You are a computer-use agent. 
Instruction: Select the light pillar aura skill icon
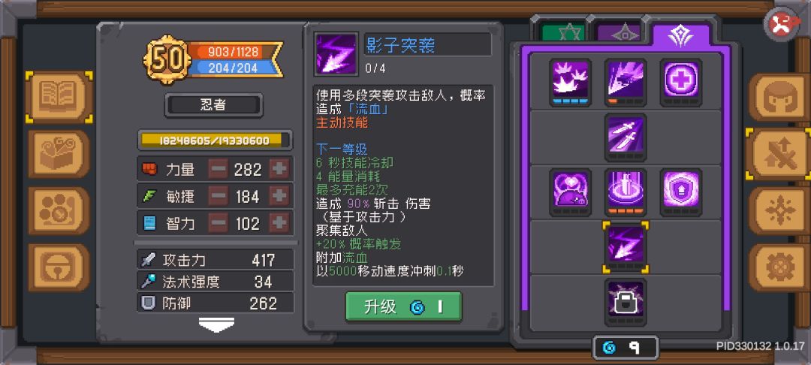(626, 192)
